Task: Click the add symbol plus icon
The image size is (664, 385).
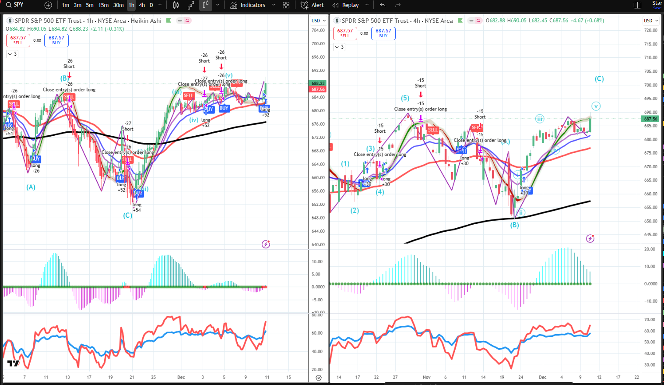Action: [48, 5]
